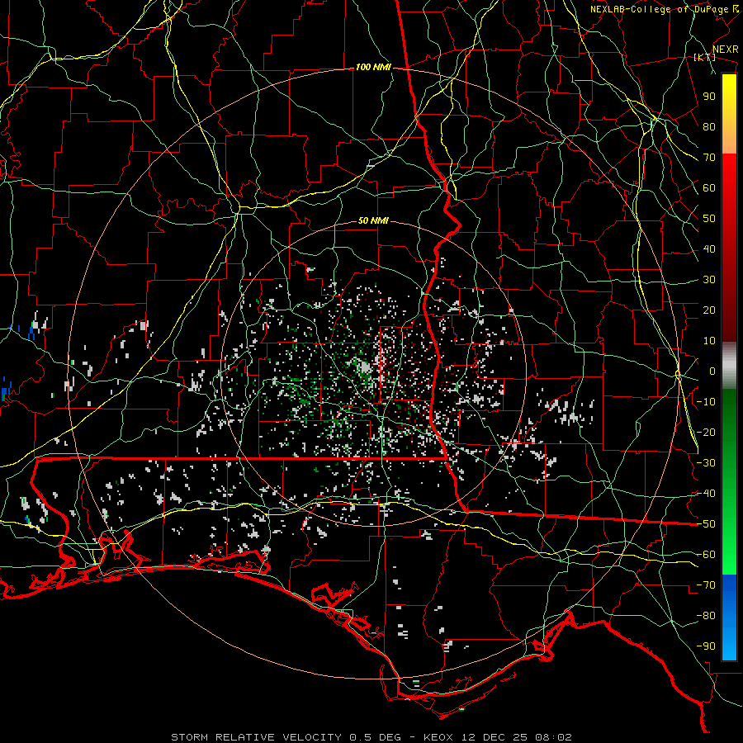The height and width of the screenshot is (743, 743).
Task: Click the 10 value on the velocity scale
Action: pyautogui.click(x=709, y=341)
